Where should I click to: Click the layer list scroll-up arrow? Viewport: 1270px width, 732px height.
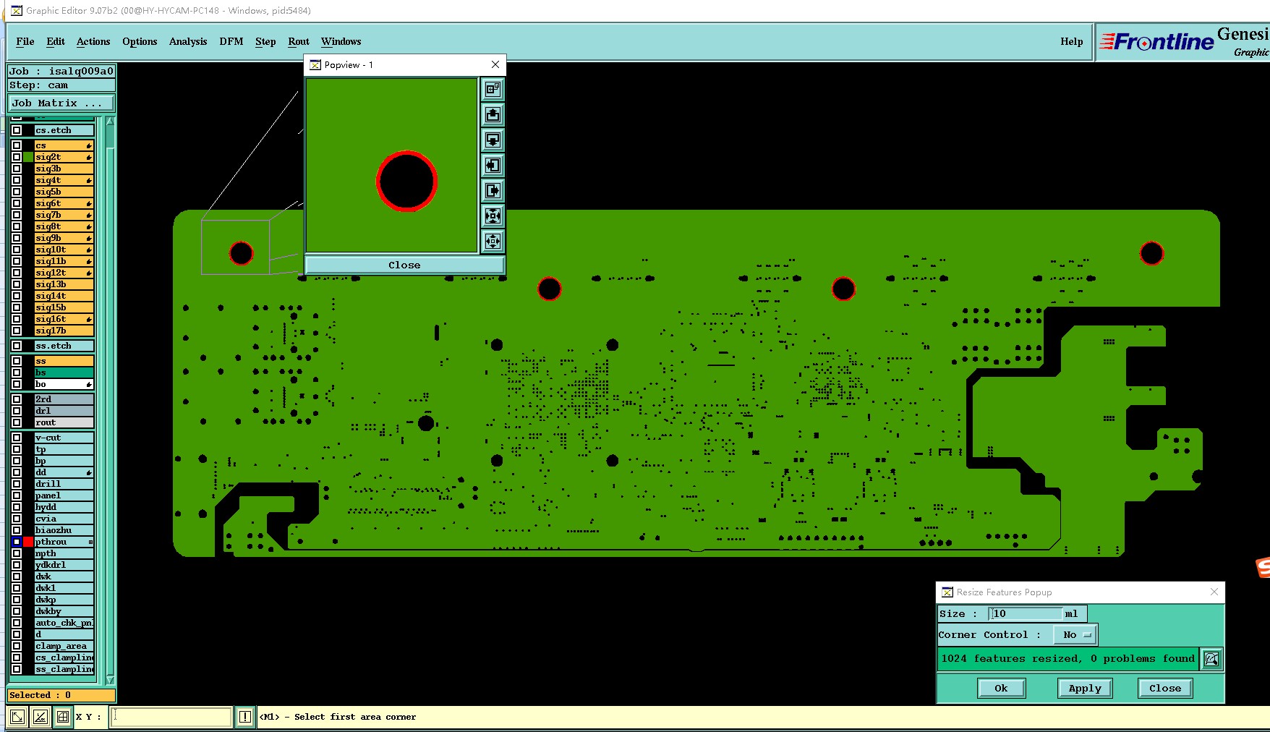[111, 122]
